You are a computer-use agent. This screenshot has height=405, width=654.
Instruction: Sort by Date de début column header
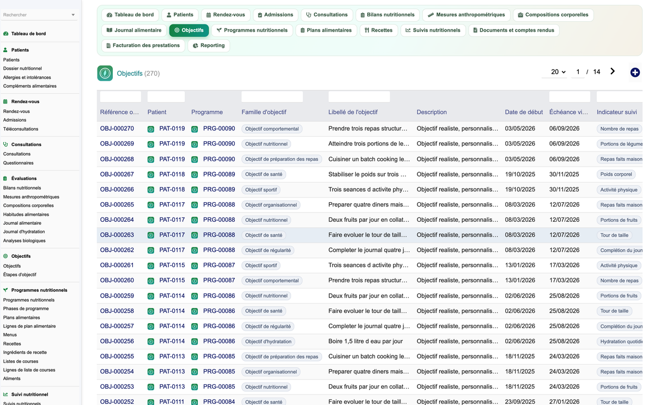pos(524,112)
